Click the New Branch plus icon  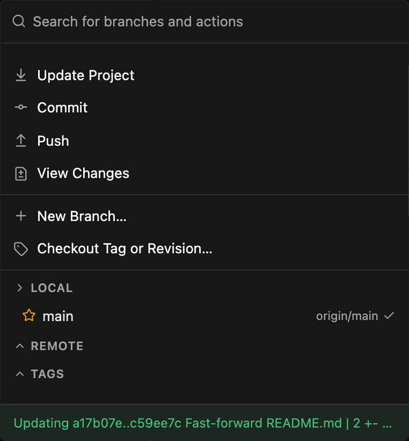[x=21, y=216]
